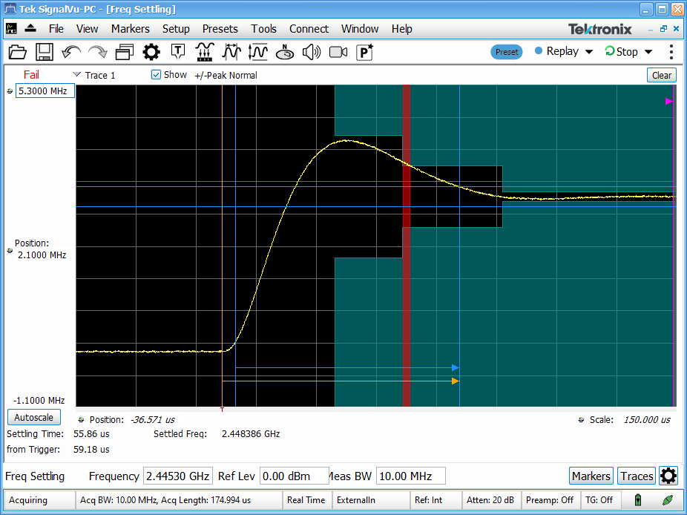Click the Save floppy disk icon
The height and width of the screenshot is (515, 687).
(45, 52)
